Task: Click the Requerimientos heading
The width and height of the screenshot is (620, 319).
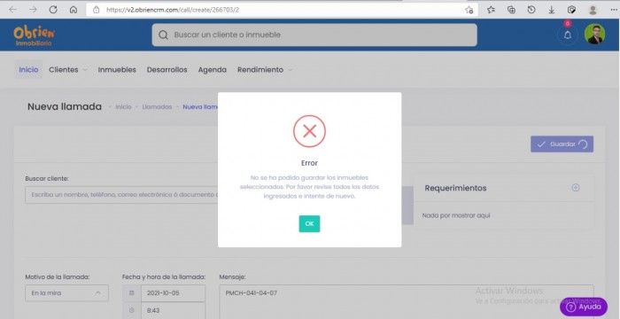Action: point(455,188)
